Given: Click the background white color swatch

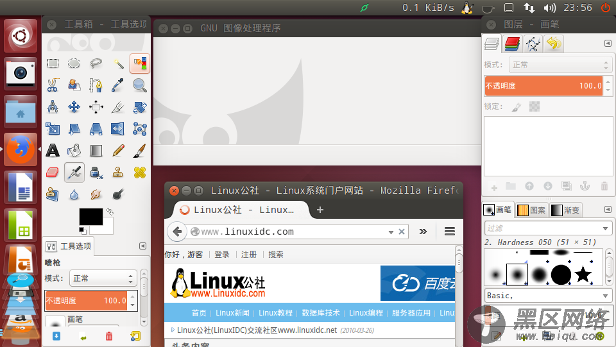Looking at the screenshot, I should [106, 228].
